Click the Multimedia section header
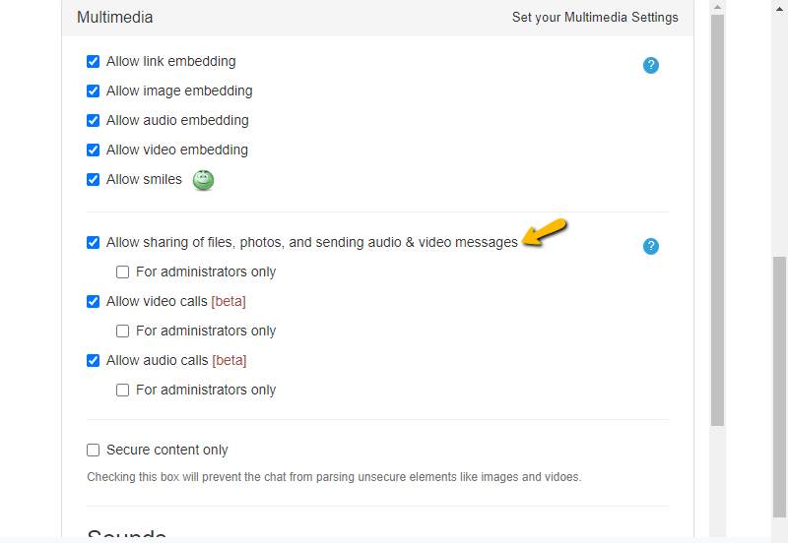 click(115, 18)
